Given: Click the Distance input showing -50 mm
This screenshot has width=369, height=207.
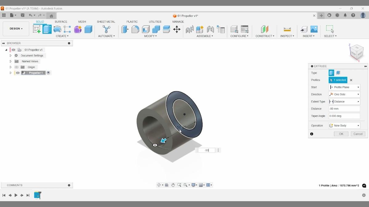Looking at the screenshot, I should coord(344,109).
